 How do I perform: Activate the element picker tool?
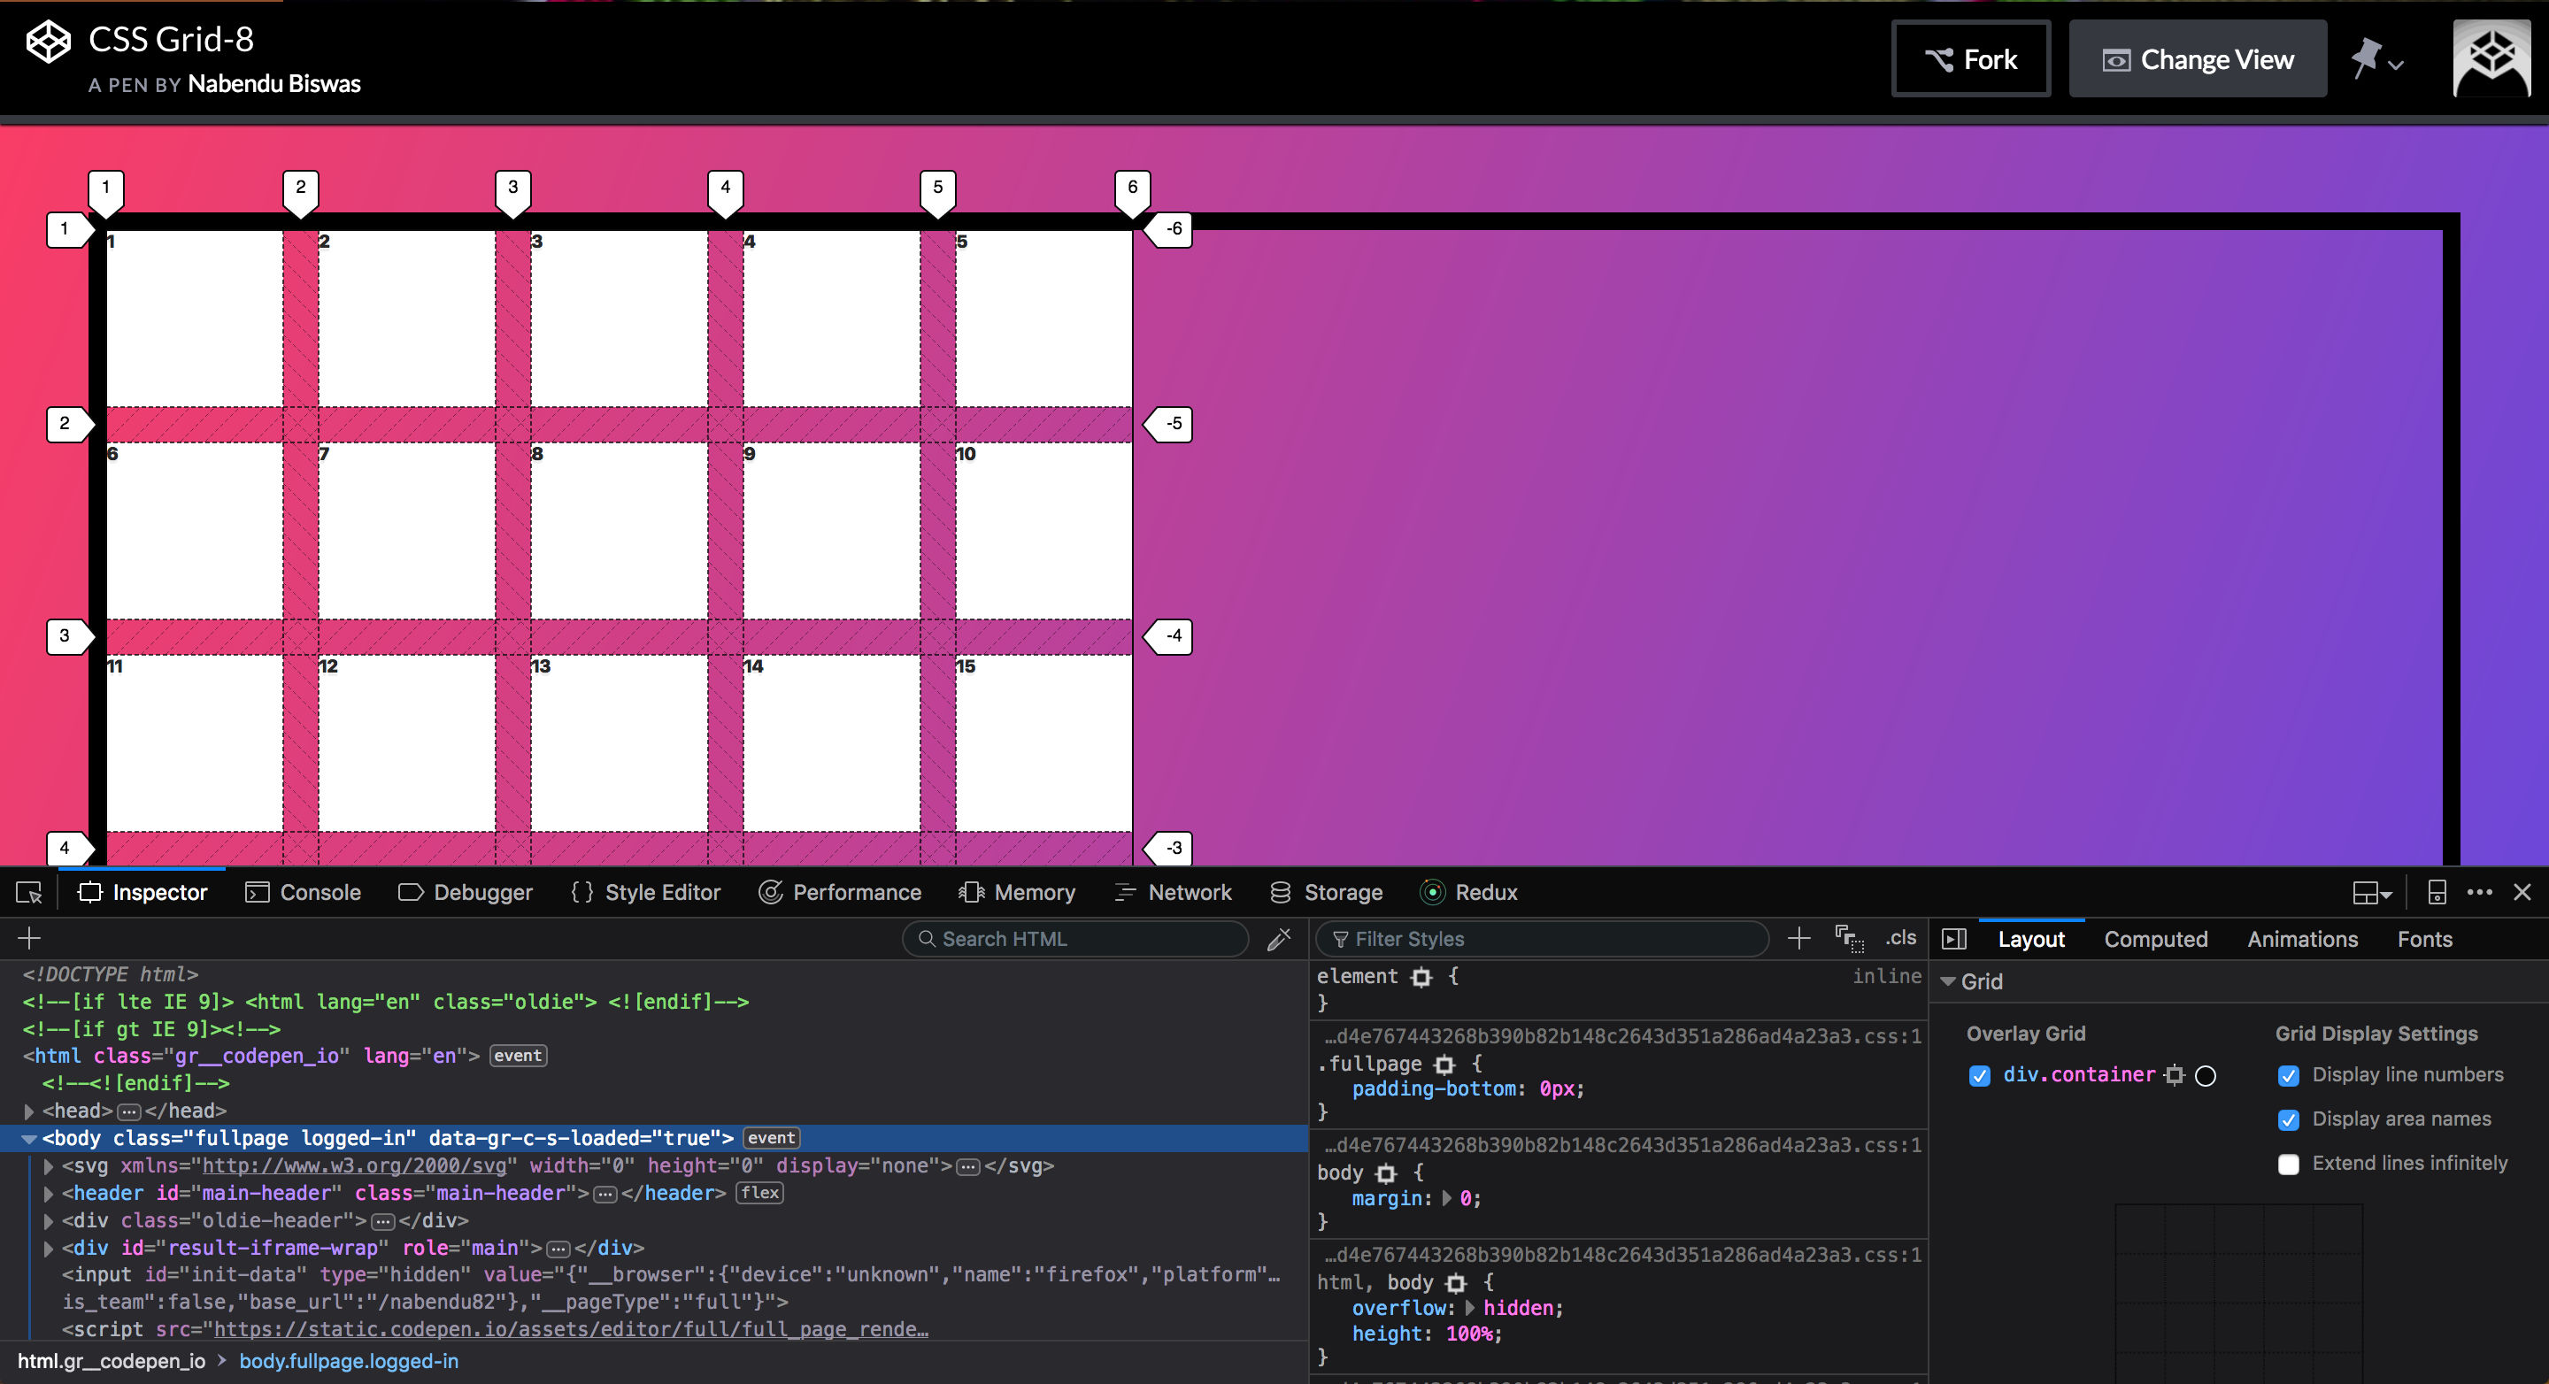pyautogui.click(x=28, y=892)
